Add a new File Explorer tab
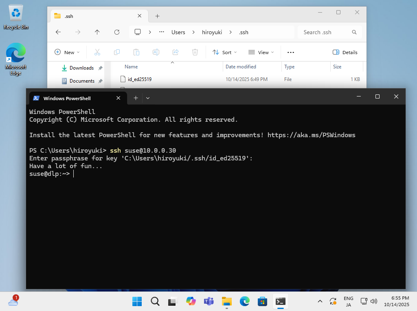 tap(157, 16)
